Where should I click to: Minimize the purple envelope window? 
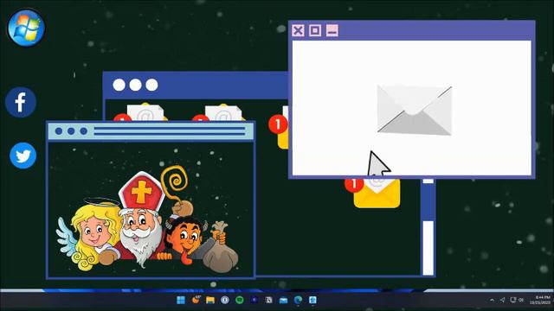click(332, 30)
